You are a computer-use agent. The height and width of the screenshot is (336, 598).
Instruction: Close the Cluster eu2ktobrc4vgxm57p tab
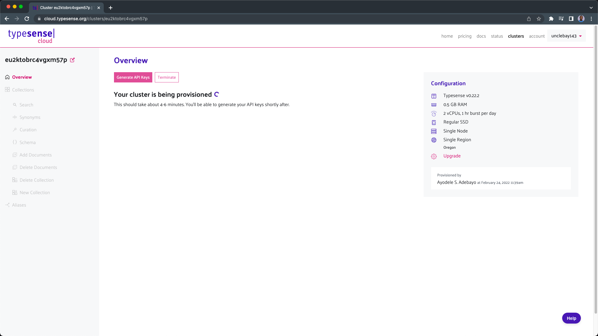click(x=99, y=8)
